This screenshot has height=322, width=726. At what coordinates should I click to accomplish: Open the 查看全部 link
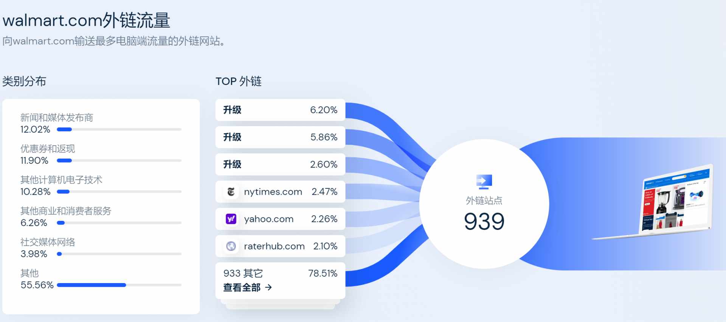[248, 288]
